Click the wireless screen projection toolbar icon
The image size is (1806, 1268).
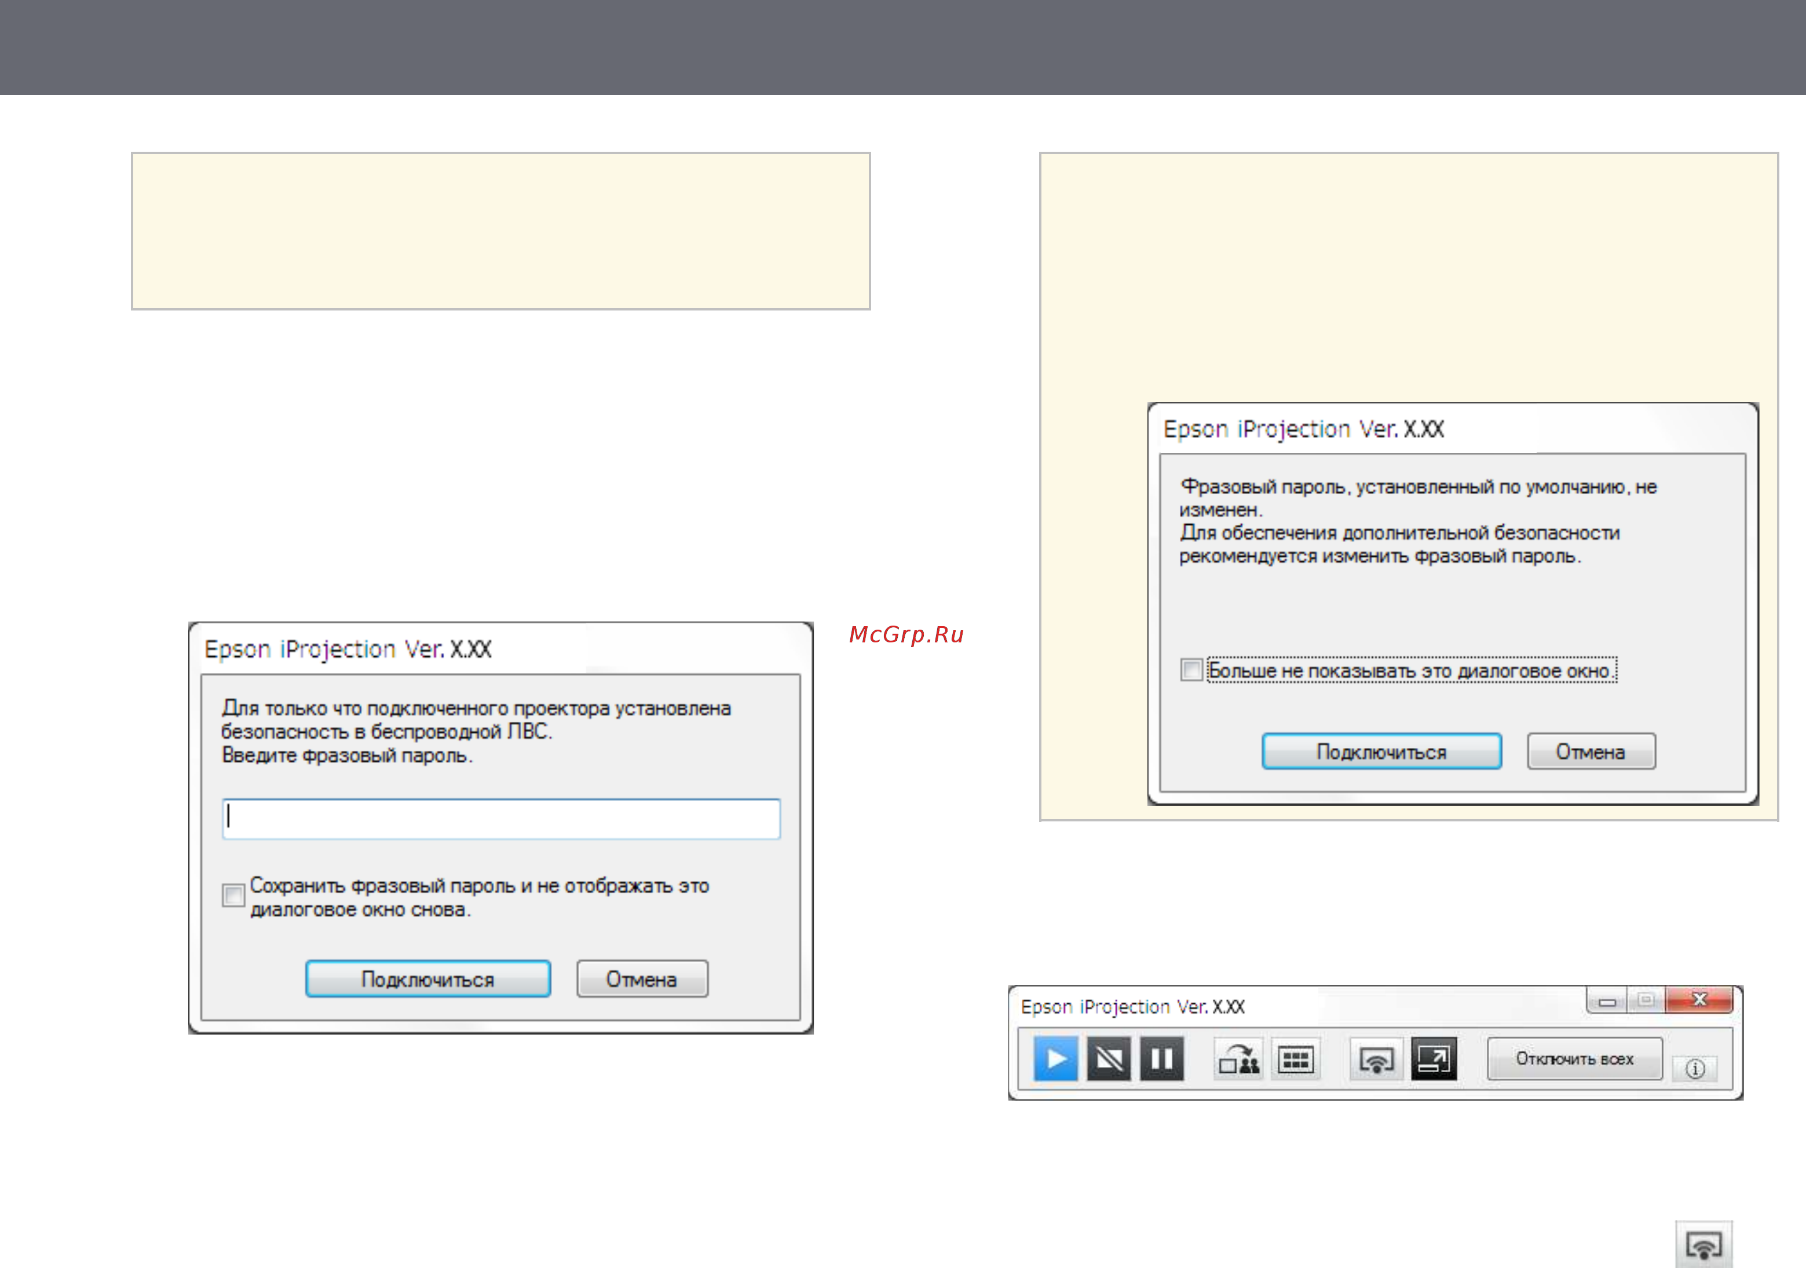click(1376, 1059)
